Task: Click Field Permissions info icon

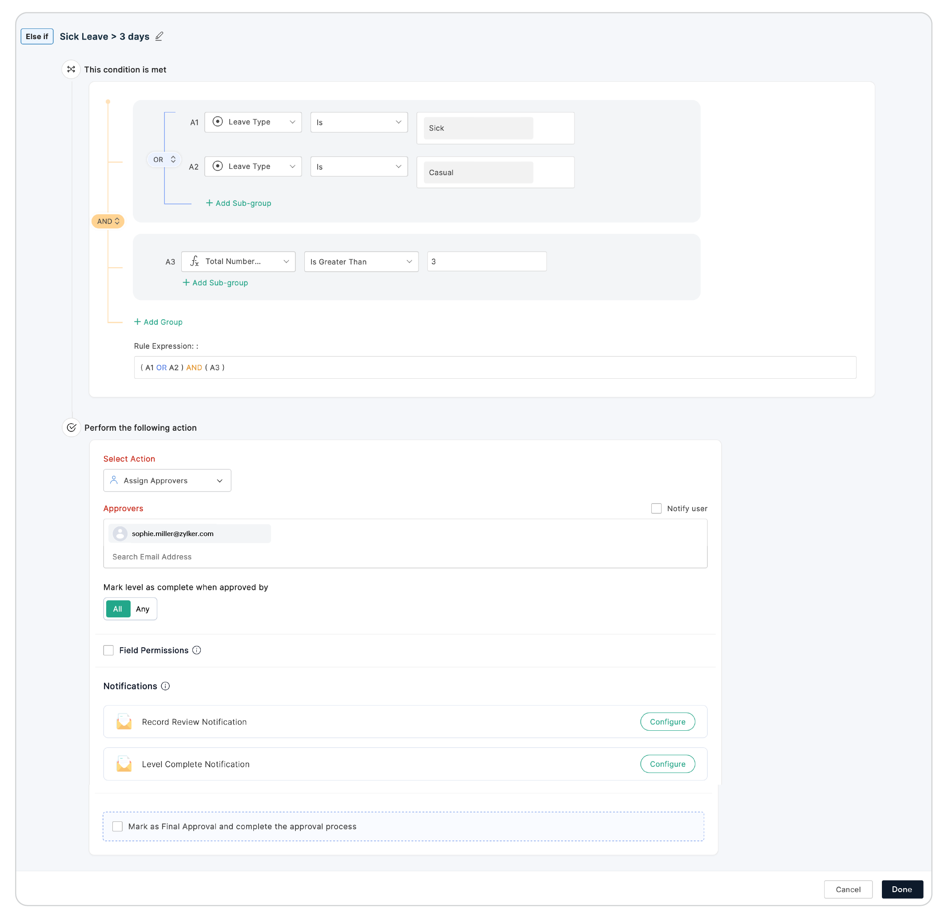Action: pyautogui.click(x=196, y=650)
